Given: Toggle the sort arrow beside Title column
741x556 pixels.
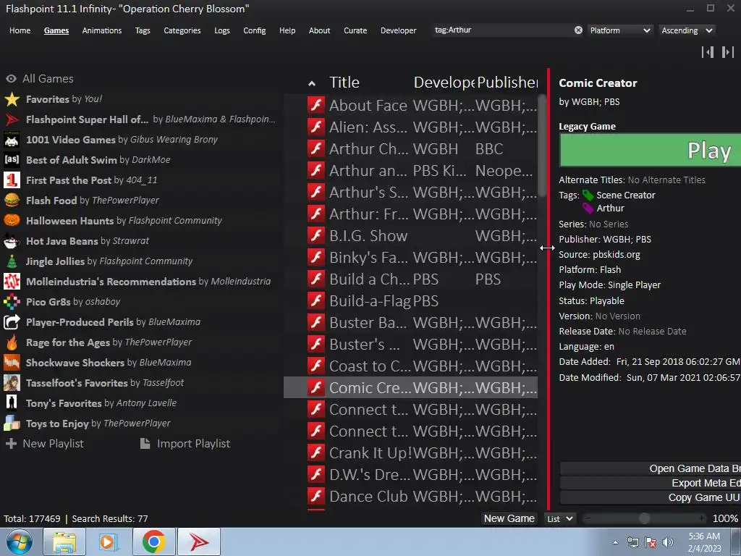Looking at the screenshot, I should click(311, 84).
